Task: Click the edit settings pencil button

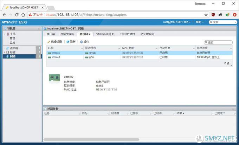Action: (54, 42)
